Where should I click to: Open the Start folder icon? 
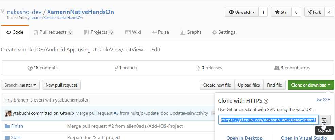pos(7,137)
